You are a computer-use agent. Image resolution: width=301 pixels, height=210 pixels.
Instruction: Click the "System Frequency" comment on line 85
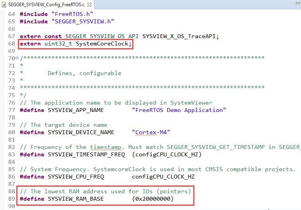point(158,169)
